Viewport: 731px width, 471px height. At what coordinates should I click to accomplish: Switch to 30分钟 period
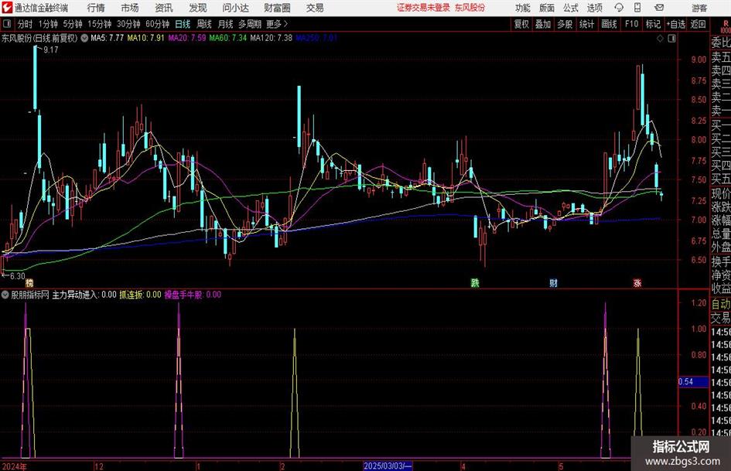128,24
